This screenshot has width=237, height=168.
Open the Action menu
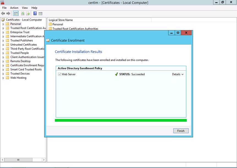(14, 8)
